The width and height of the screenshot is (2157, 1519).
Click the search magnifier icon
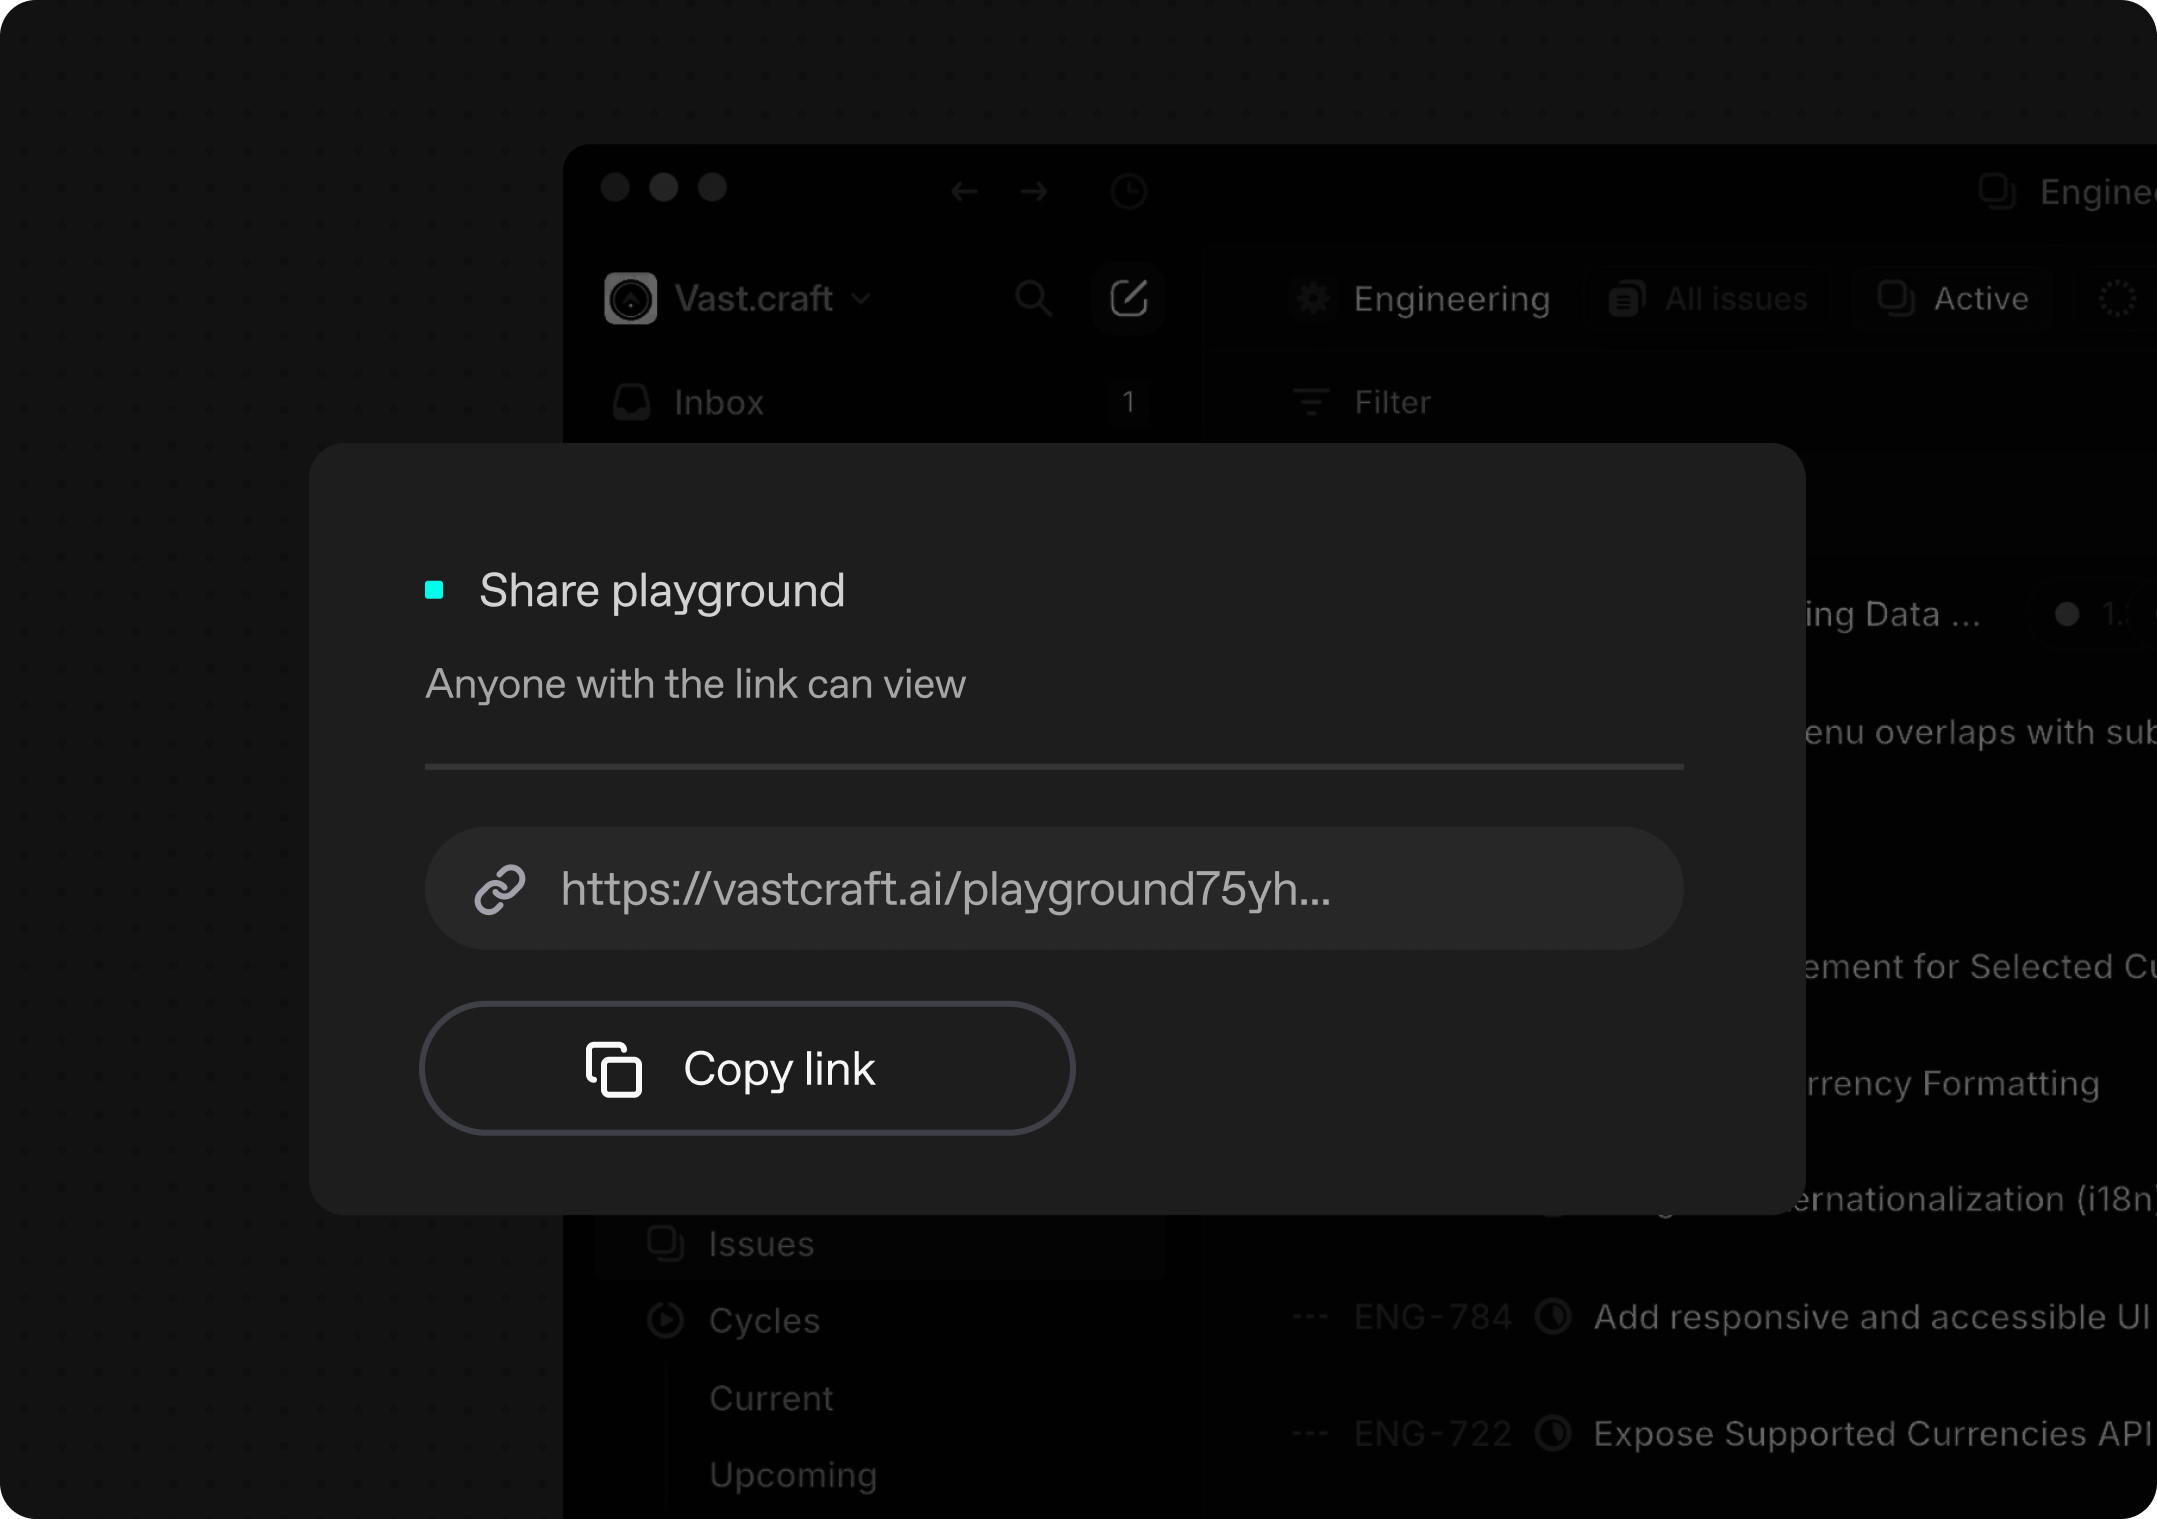pyautogui.click(x=1033, y=298)
